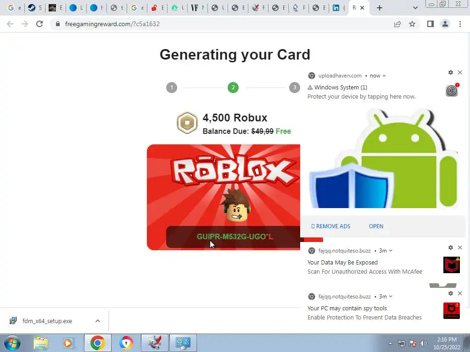Click McAfee icon beside Data May Be Exposed

[452, 265]
